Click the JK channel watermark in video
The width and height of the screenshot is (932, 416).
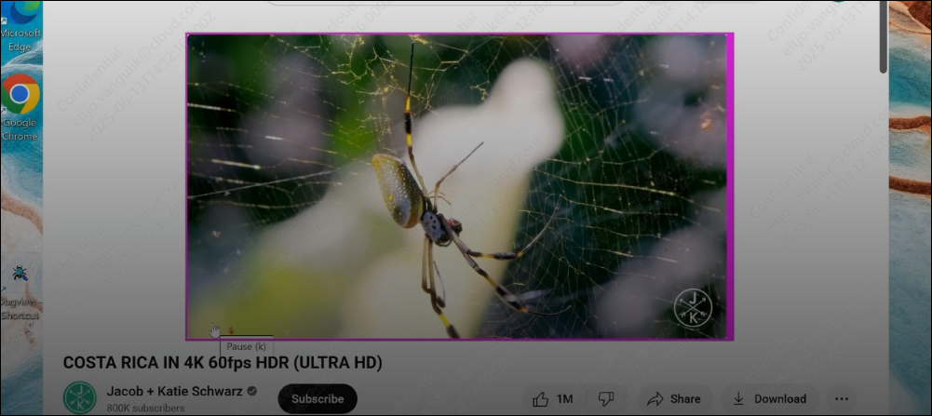coord(692,306)
